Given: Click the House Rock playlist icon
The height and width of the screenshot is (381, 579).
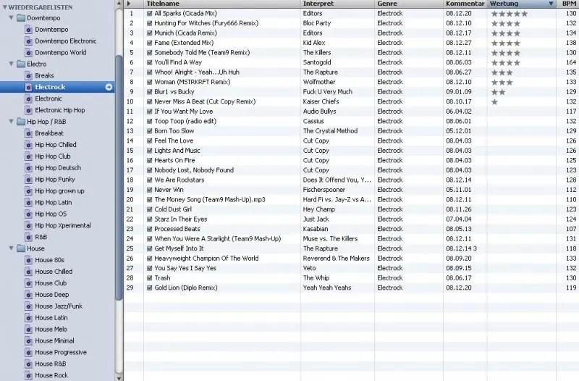Looking at the screenshot, I should point(29,375).
